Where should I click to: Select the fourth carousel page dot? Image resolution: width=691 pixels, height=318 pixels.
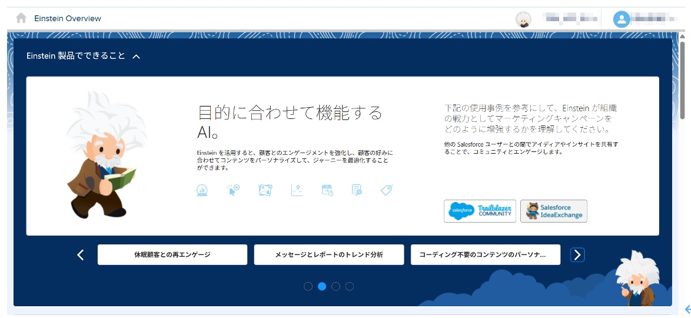click(x=350, y=287)
